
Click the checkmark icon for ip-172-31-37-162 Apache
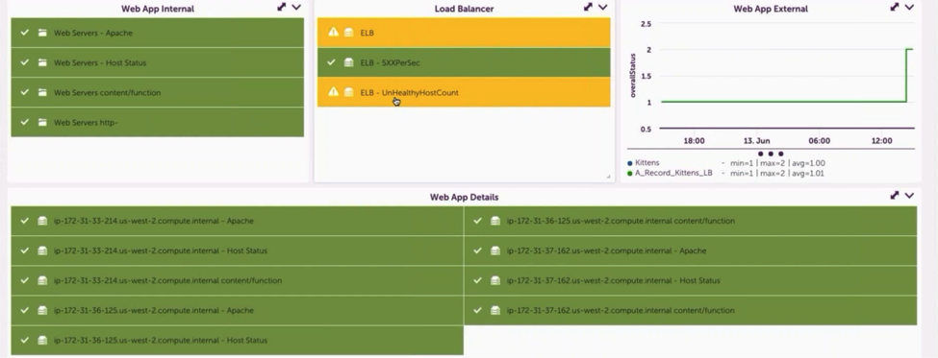(477, 250)
